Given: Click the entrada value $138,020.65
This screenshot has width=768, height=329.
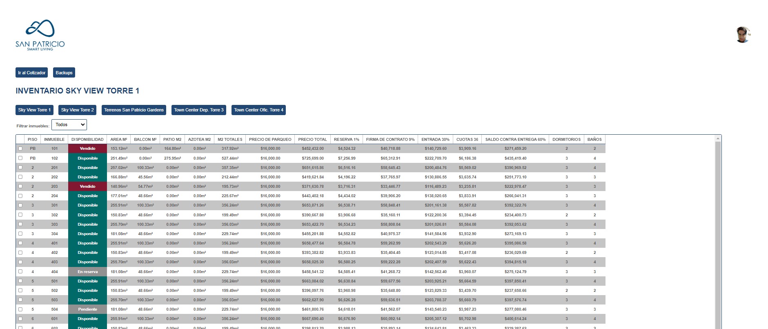Looking at the screenshot, I should tap(436, 196).
